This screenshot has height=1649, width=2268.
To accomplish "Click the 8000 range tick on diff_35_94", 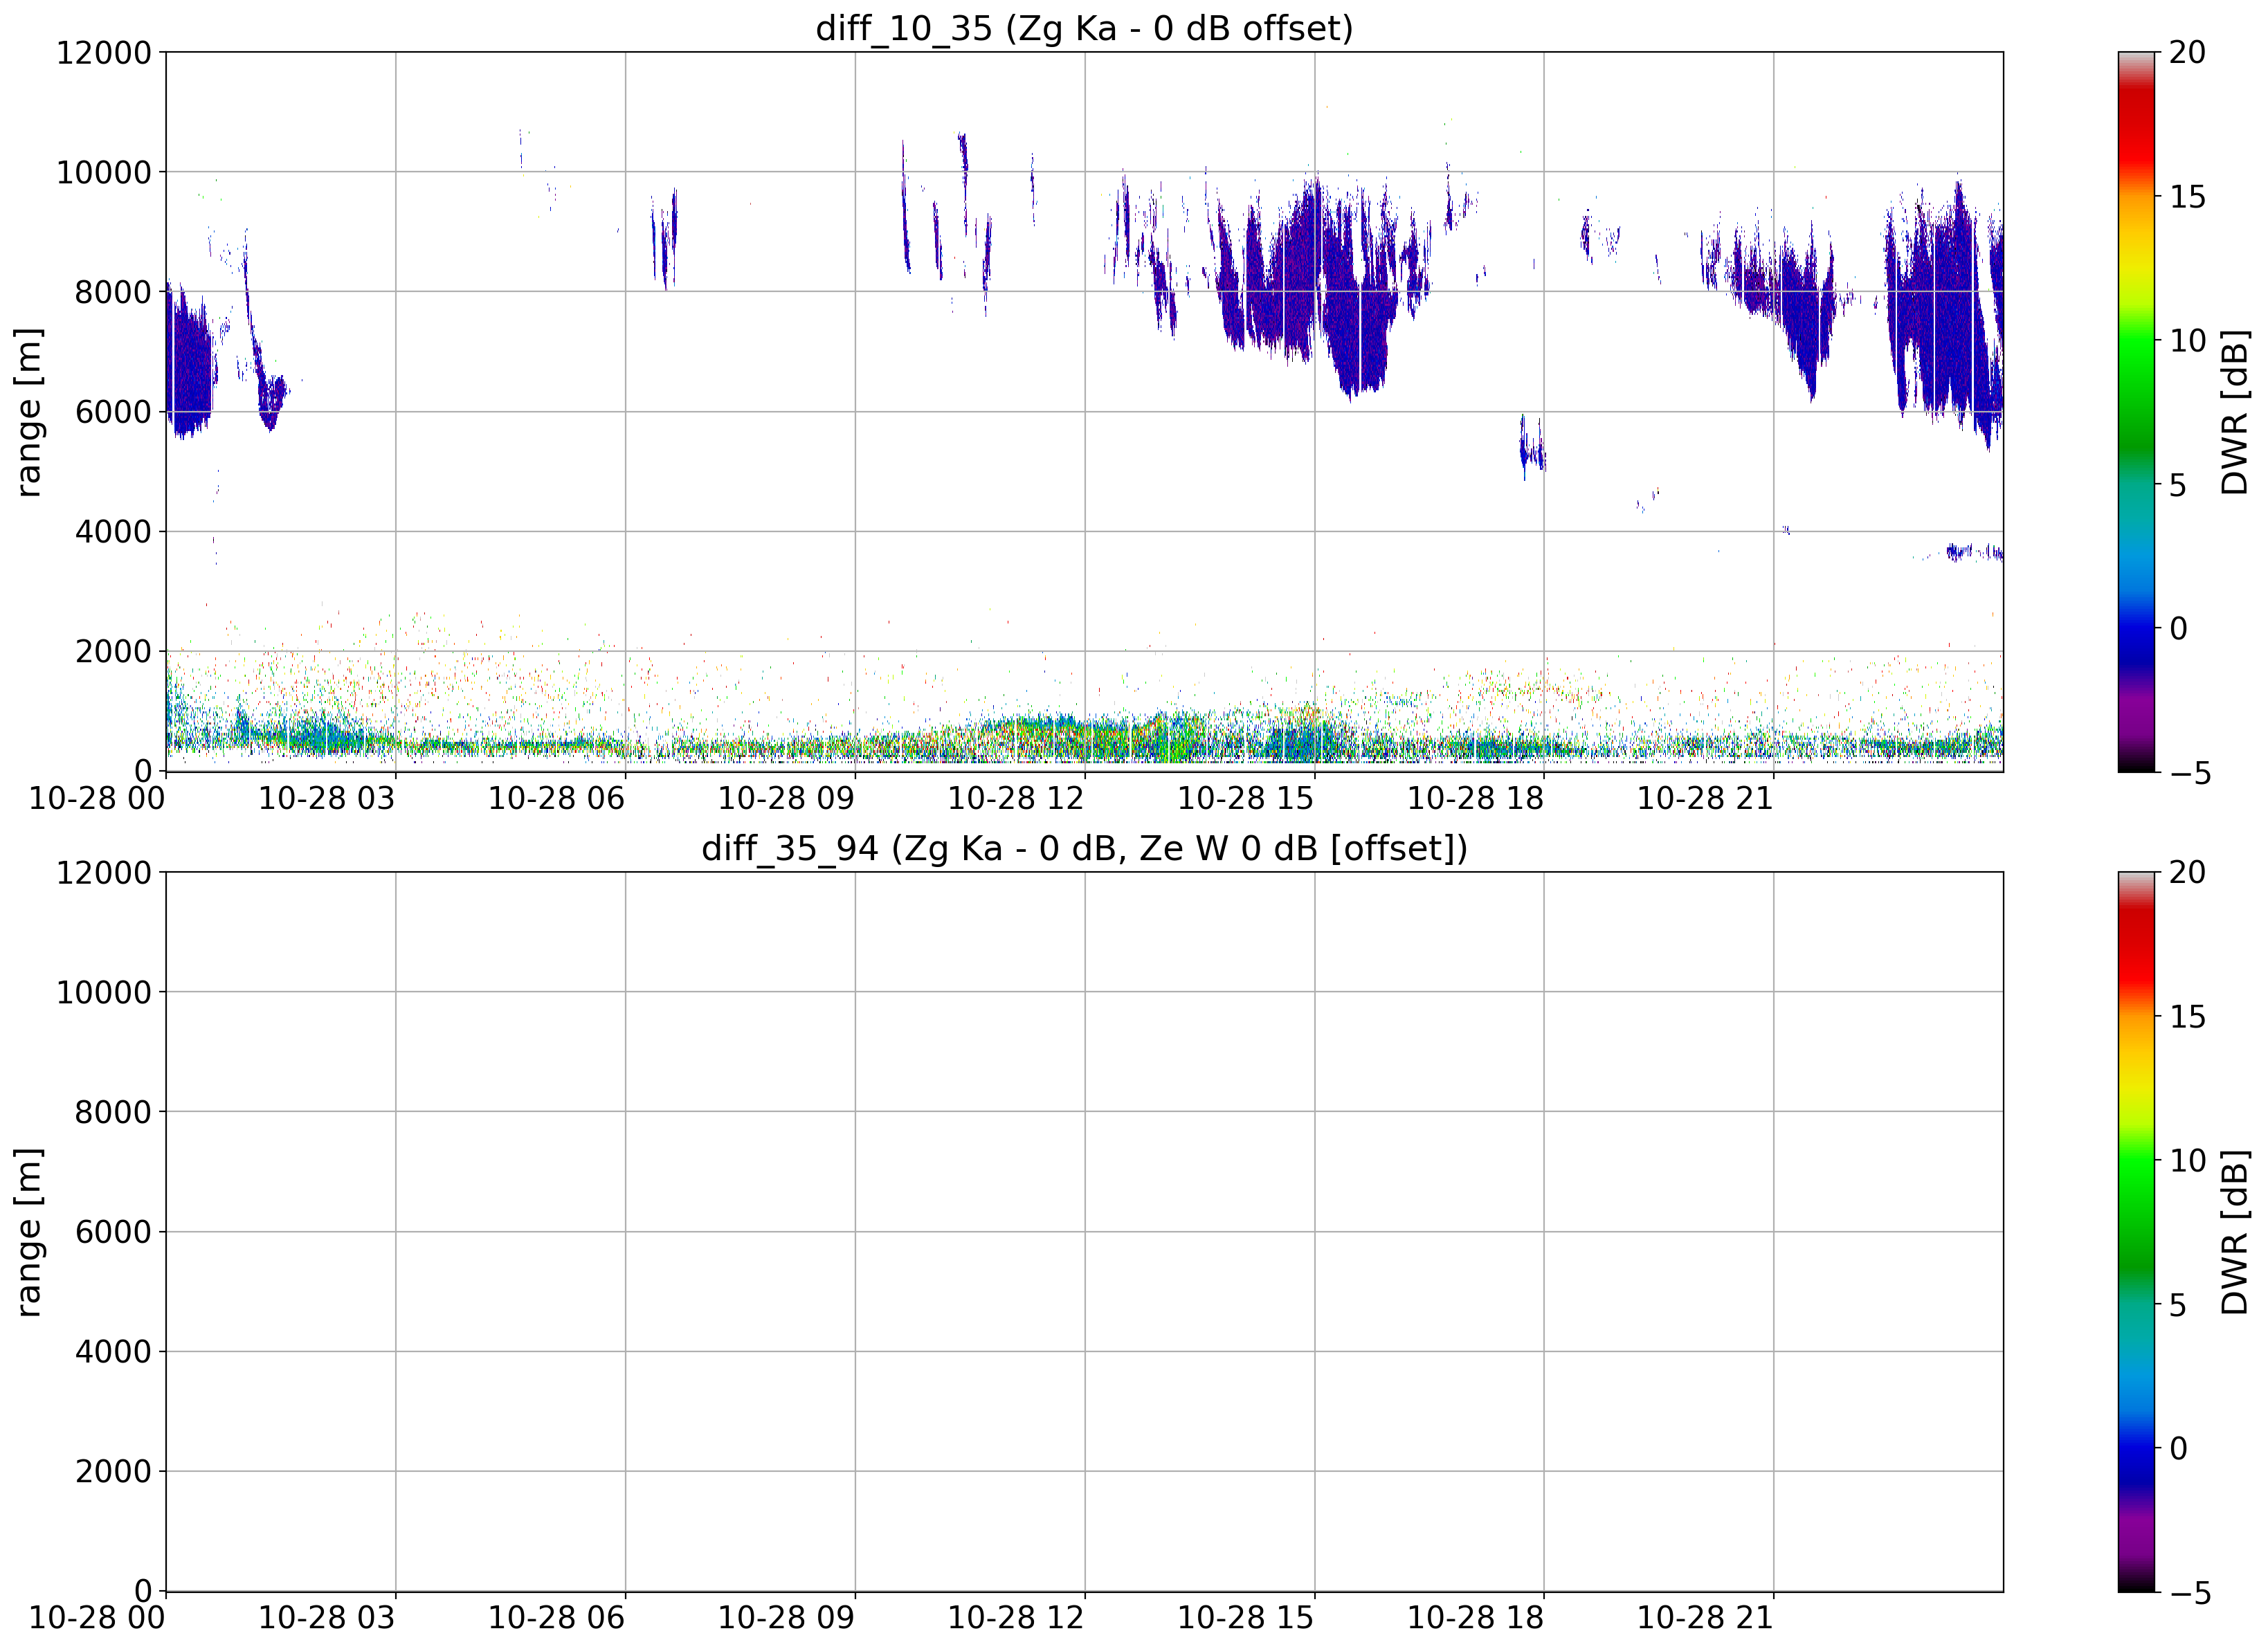I will 113,1112.
